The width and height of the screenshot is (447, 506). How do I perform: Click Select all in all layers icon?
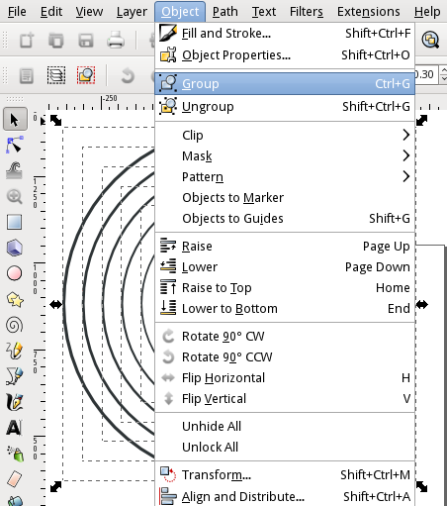click(x=56, y=75)
